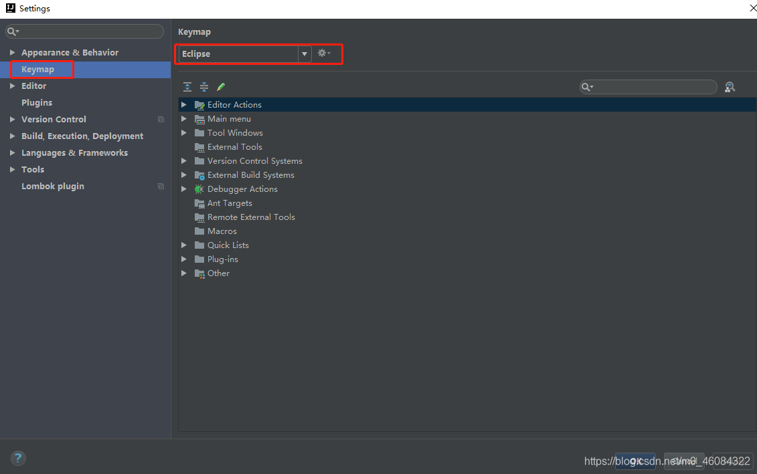Click the keymap search magnifier icon
This screenshot has height=474, width=757.
click(587, 87)
